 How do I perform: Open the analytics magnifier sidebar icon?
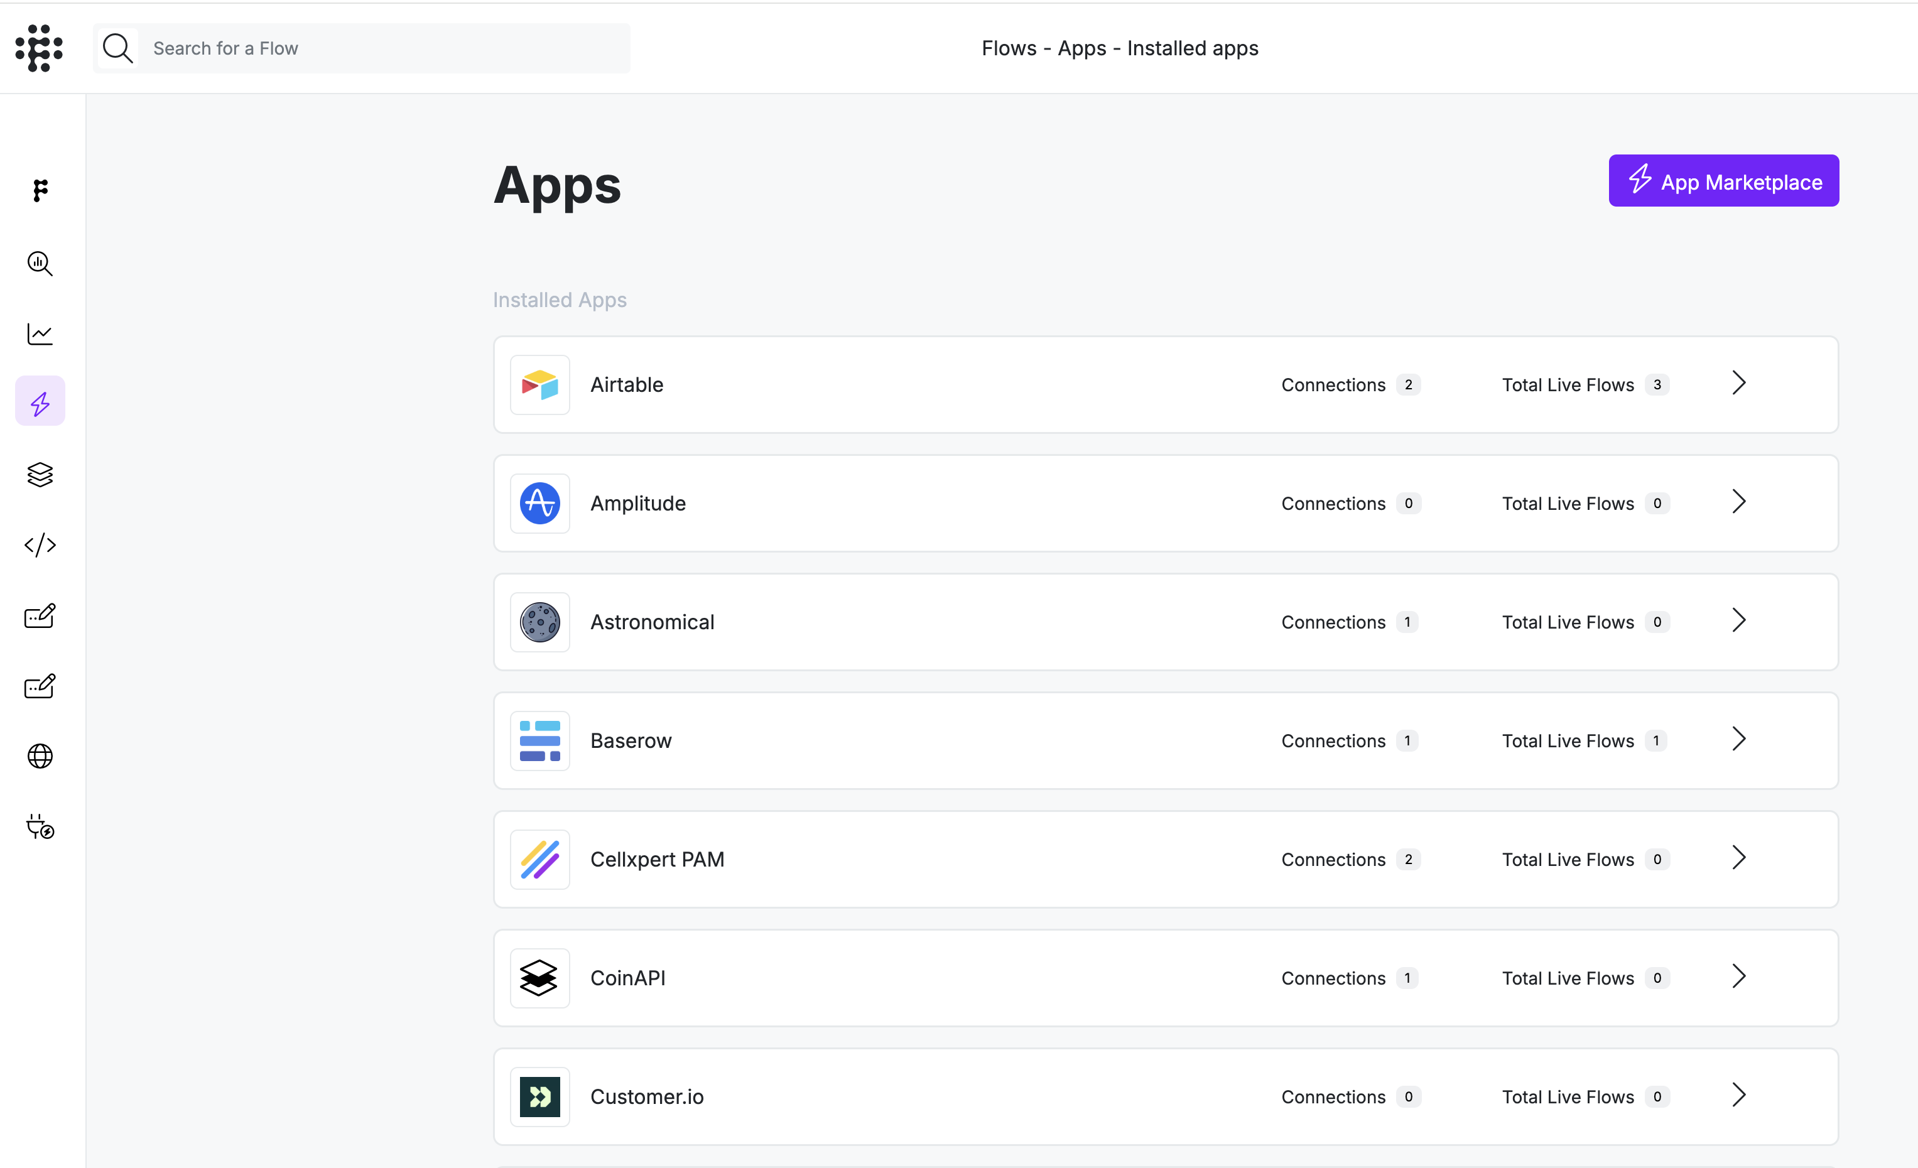(40, 264)
